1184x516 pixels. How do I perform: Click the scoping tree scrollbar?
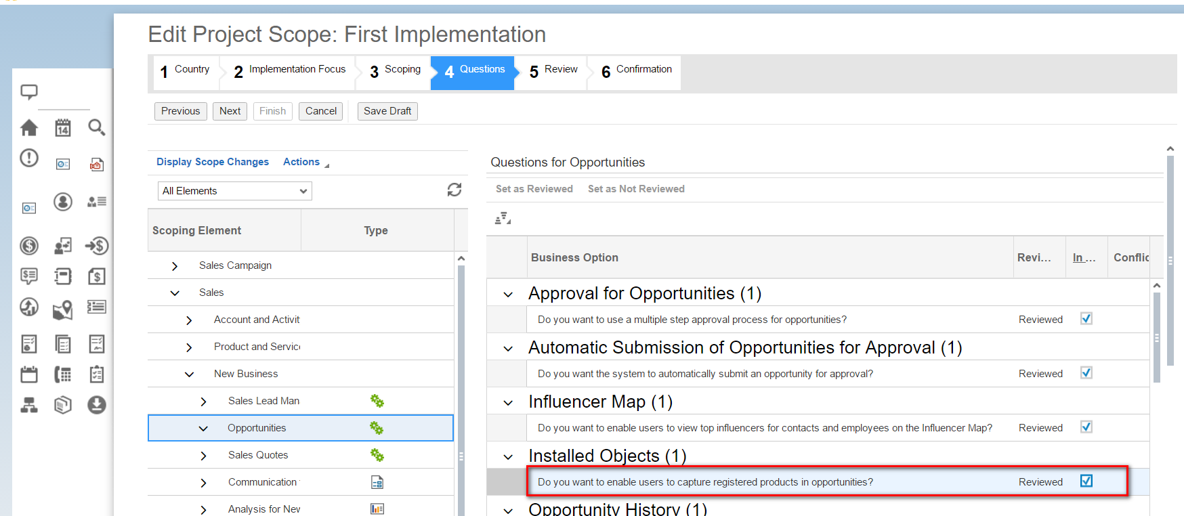click(x=461, y=389)
